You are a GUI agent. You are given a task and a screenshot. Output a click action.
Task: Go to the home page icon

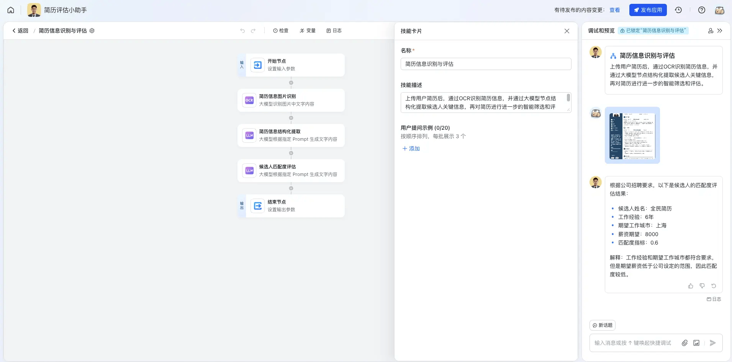11,10
